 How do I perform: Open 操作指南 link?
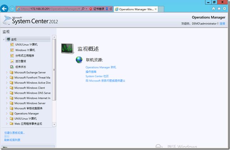(91, 72)
